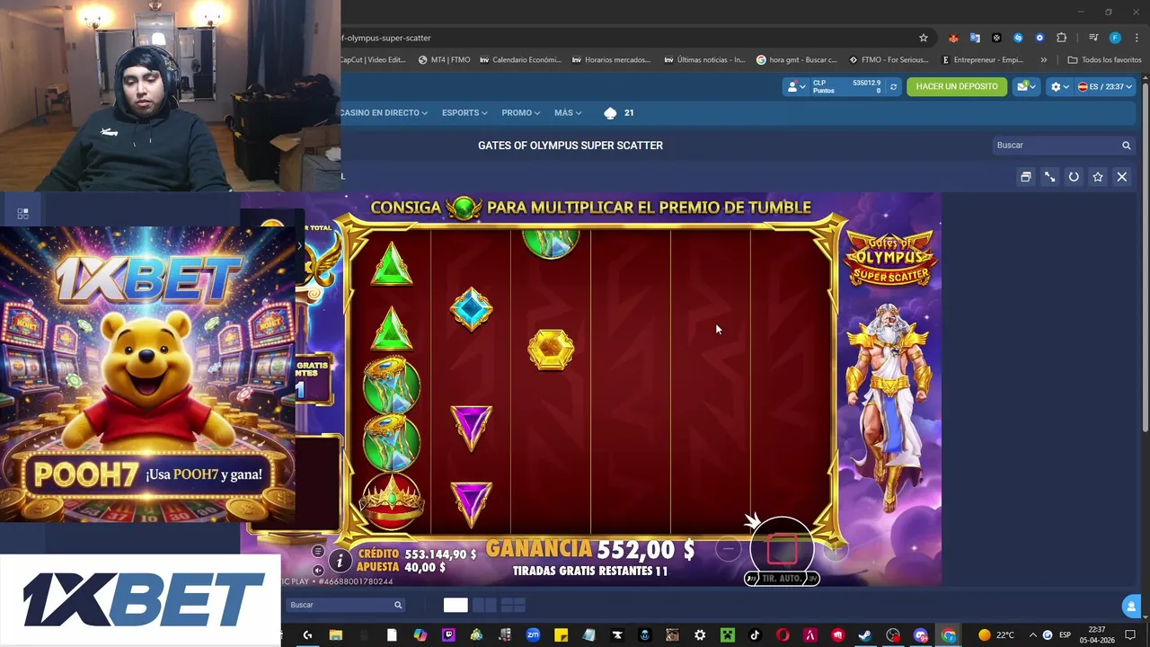
Task: Add game to favorites with star icon
Action: [x=1098, y=177]
